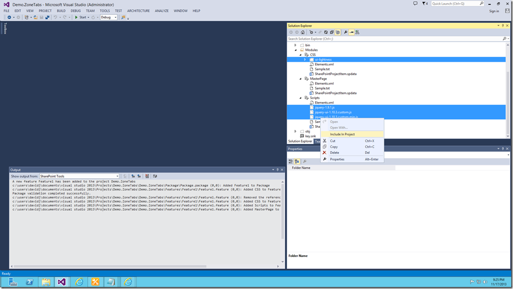Image resolution: width=513 pixels, height=289 pixels.
Task: Click Go to Previous Message in Output
Action: (x=133, y=176)
